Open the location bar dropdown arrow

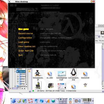coord(99,37)
